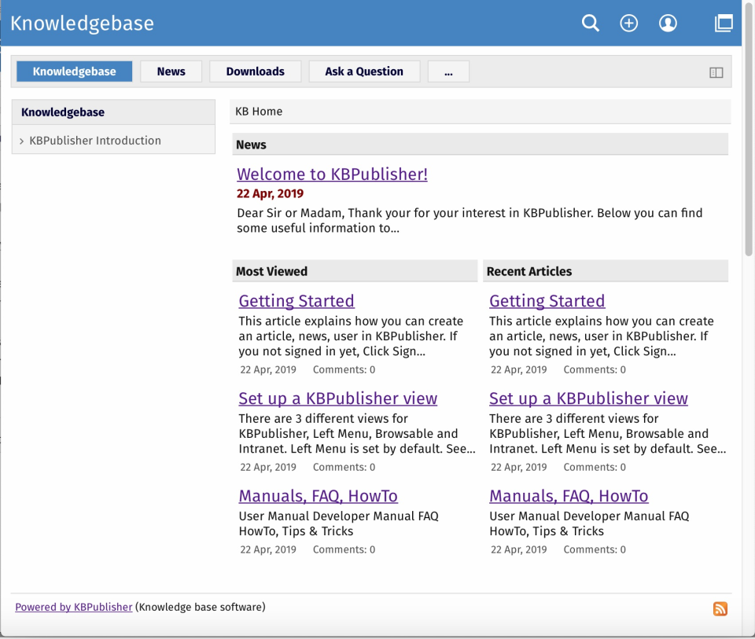Open Set up a KBPublisher view in Recent Articles
Image resolution: width=755 pixels, height=639 pixels.
pos(588,398)
